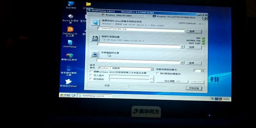The image size is (256, 128).
Task: Open the optimization tweaks >>> button
Action: pos(172,81)
